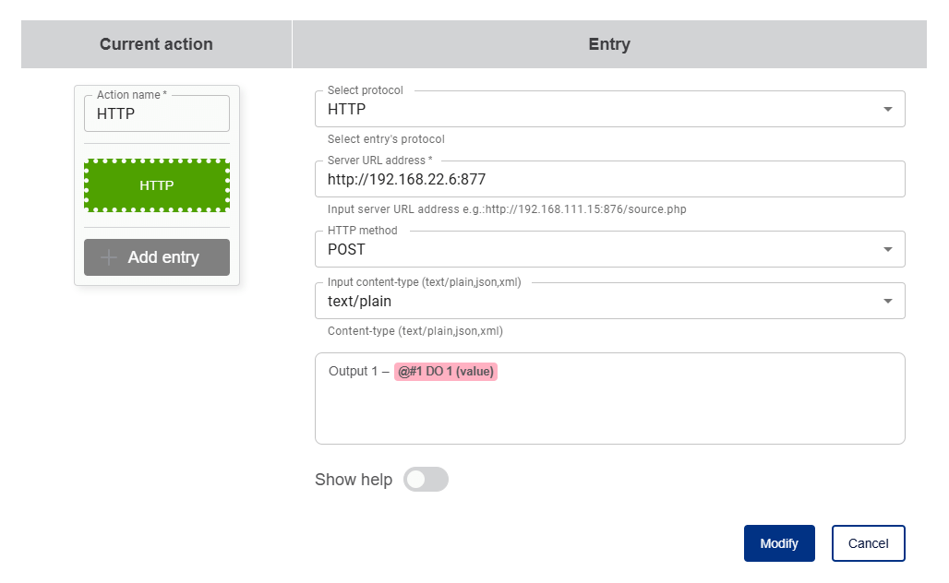This screenshot has width=949, height=583.
Task: Click the content-type dropdown arrow
Action: [x=887, y=301]
